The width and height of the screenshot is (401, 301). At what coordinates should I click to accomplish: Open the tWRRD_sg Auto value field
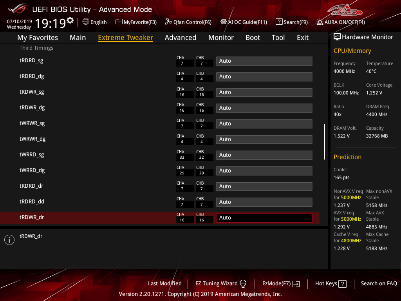(x=264, y=155)
